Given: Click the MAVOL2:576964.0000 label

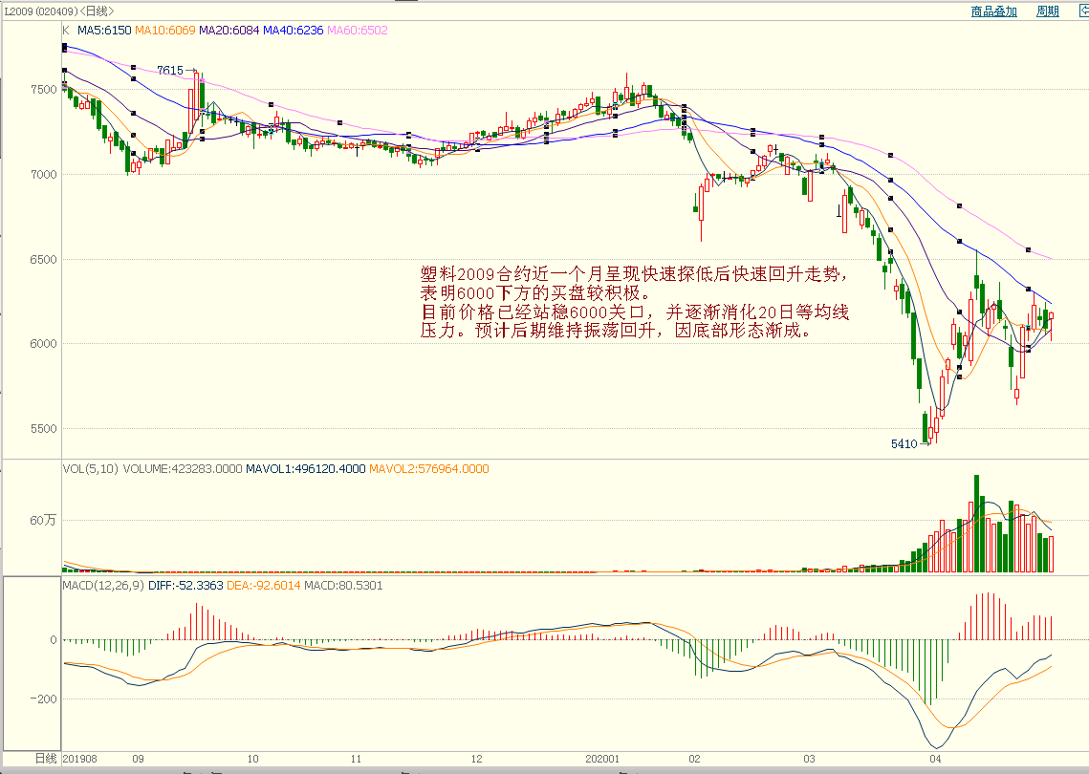Looking at the screenshot, I should [429, 469].
